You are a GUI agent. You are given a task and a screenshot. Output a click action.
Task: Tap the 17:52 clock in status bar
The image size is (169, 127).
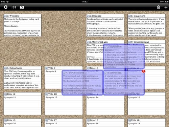[84, 2]
